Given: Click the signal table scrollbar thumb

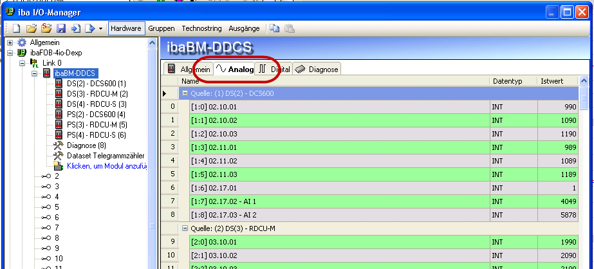Looking at the screenshot, I should click(x=584, y=98).
